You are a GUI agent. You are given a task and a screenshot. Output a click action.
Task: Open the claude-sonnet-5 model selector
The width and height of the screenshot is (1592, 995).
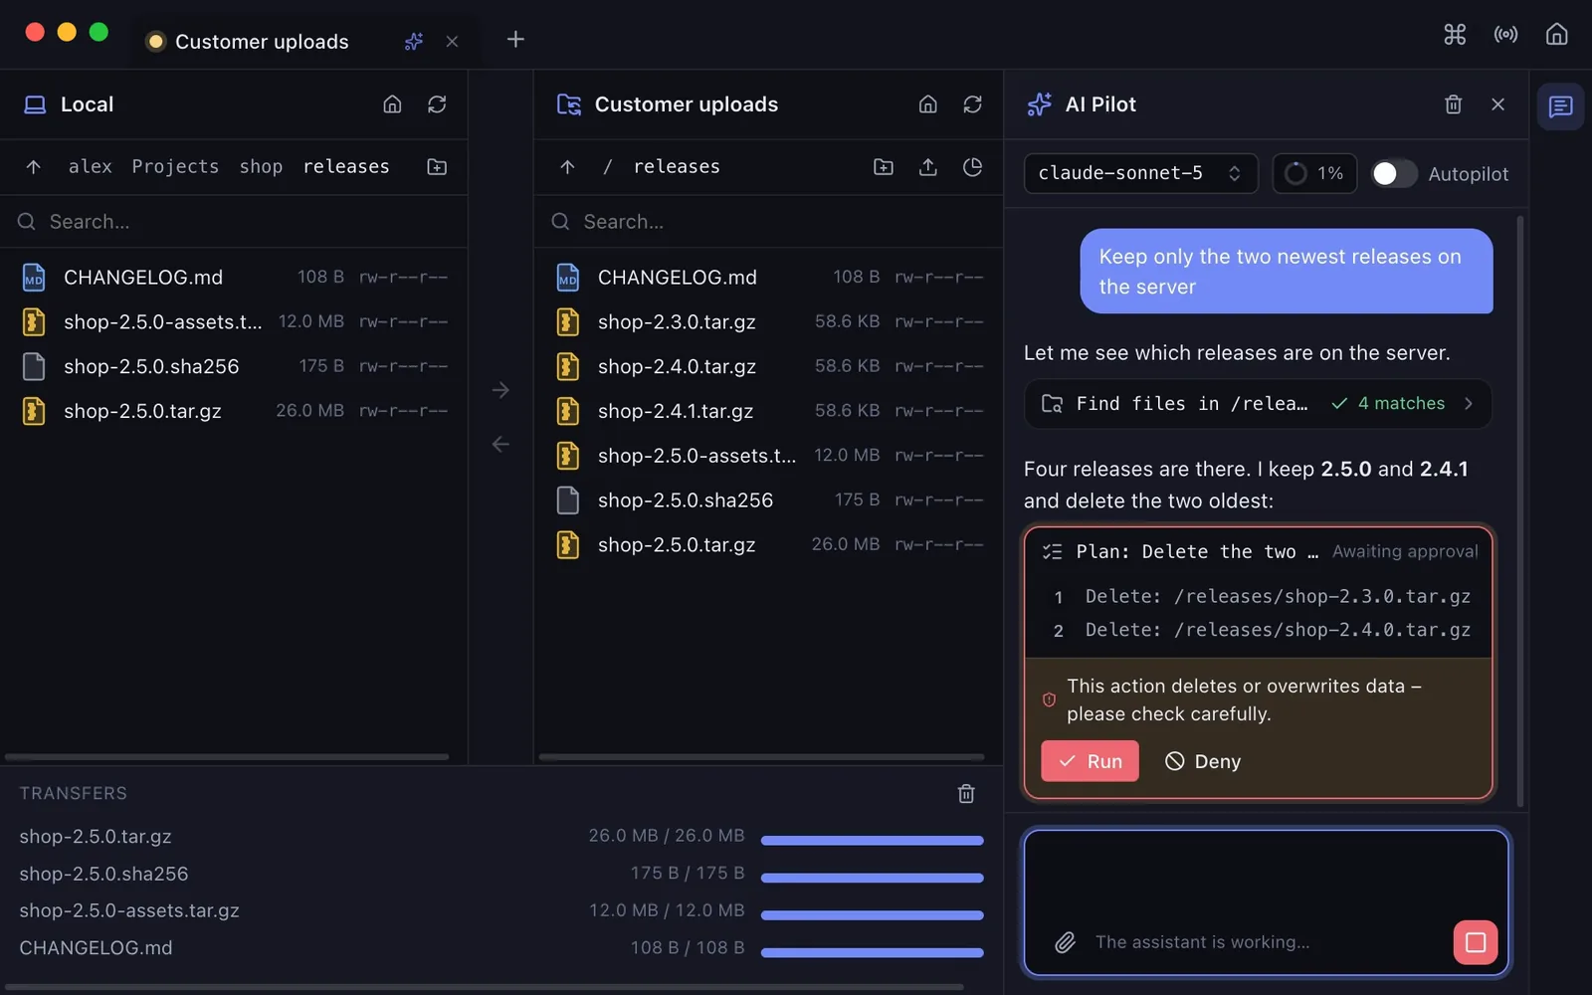point(1140,173)
